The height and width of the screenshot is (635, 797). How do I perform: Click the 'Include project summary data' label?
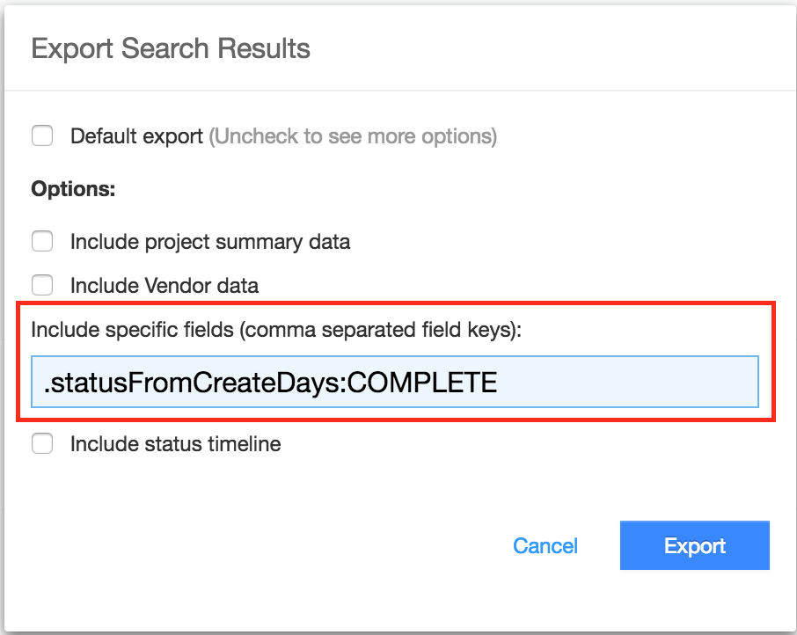click(x=210, y=241)
